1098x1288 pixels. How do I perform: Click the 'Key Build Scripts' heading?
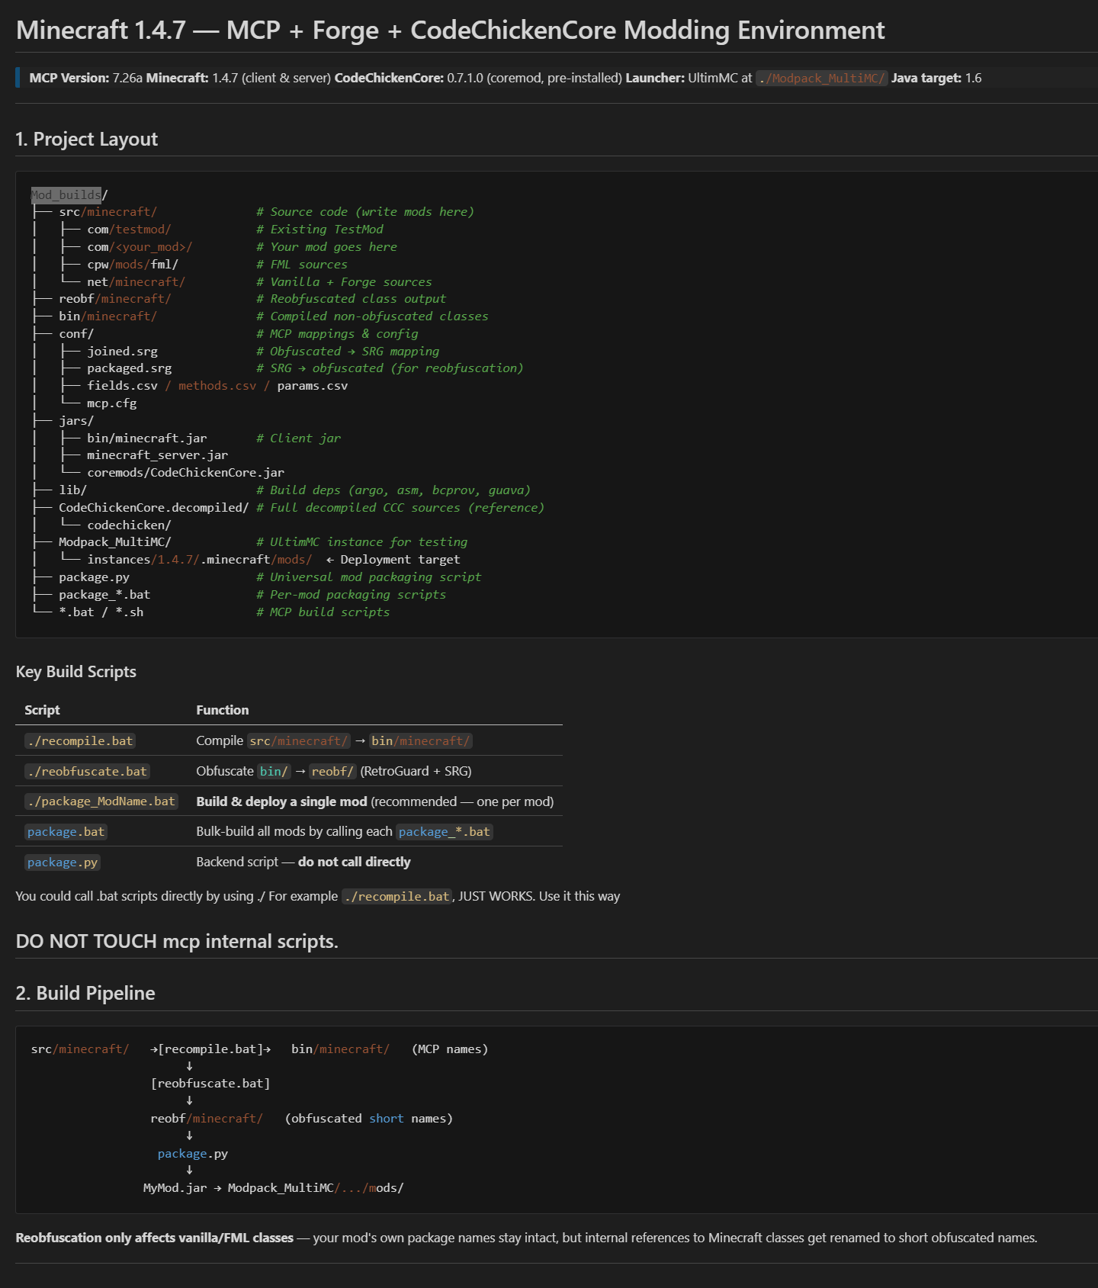[76, 672]
